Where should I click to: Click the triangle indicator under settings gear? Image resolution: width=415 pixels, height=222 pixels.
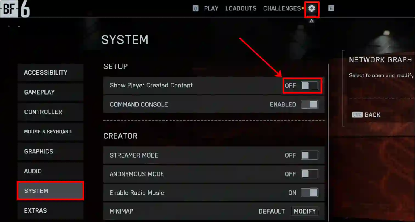point(312,21)
